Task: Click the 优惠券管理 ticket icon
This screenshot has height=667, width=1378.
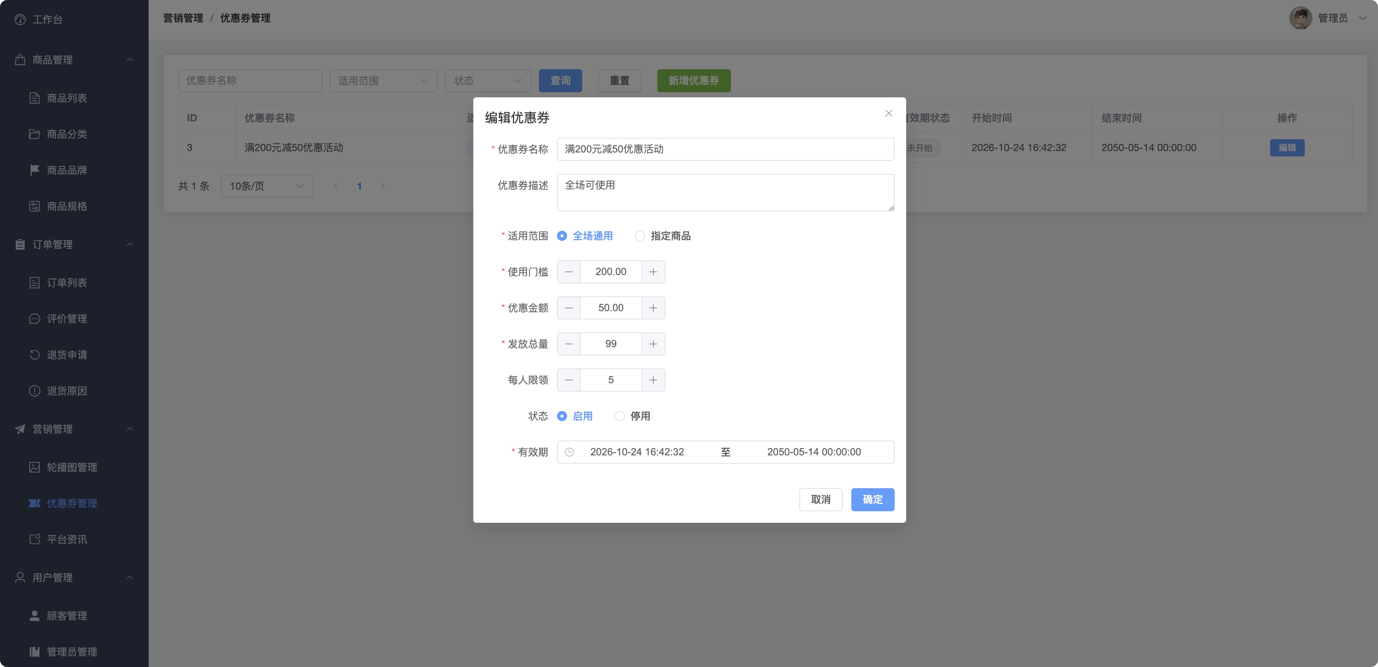Action: coord(35,503)
